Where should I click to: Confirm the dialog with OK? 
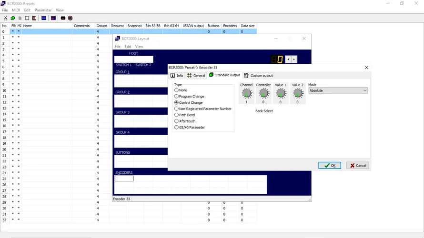pos(330,165)
